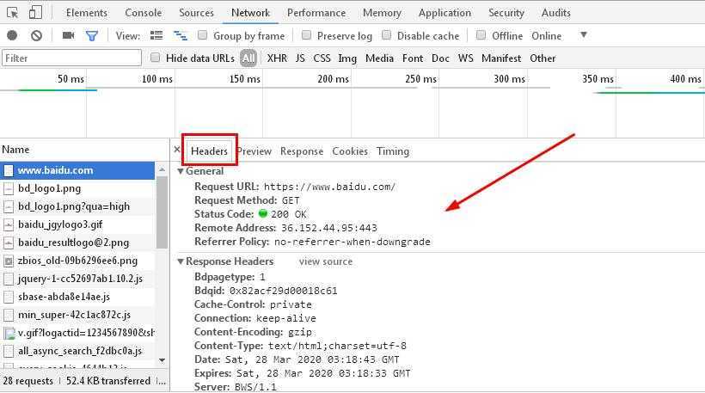
Task: Check Disable cache option
Action: point(386,35)
